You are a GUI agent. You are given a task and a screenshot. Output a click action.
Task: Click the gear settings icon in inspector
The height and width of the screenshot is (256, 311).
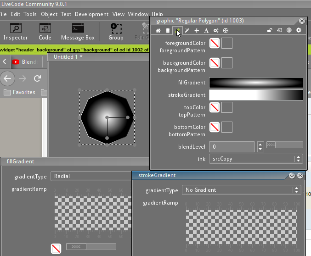click(x=299, y=30)
